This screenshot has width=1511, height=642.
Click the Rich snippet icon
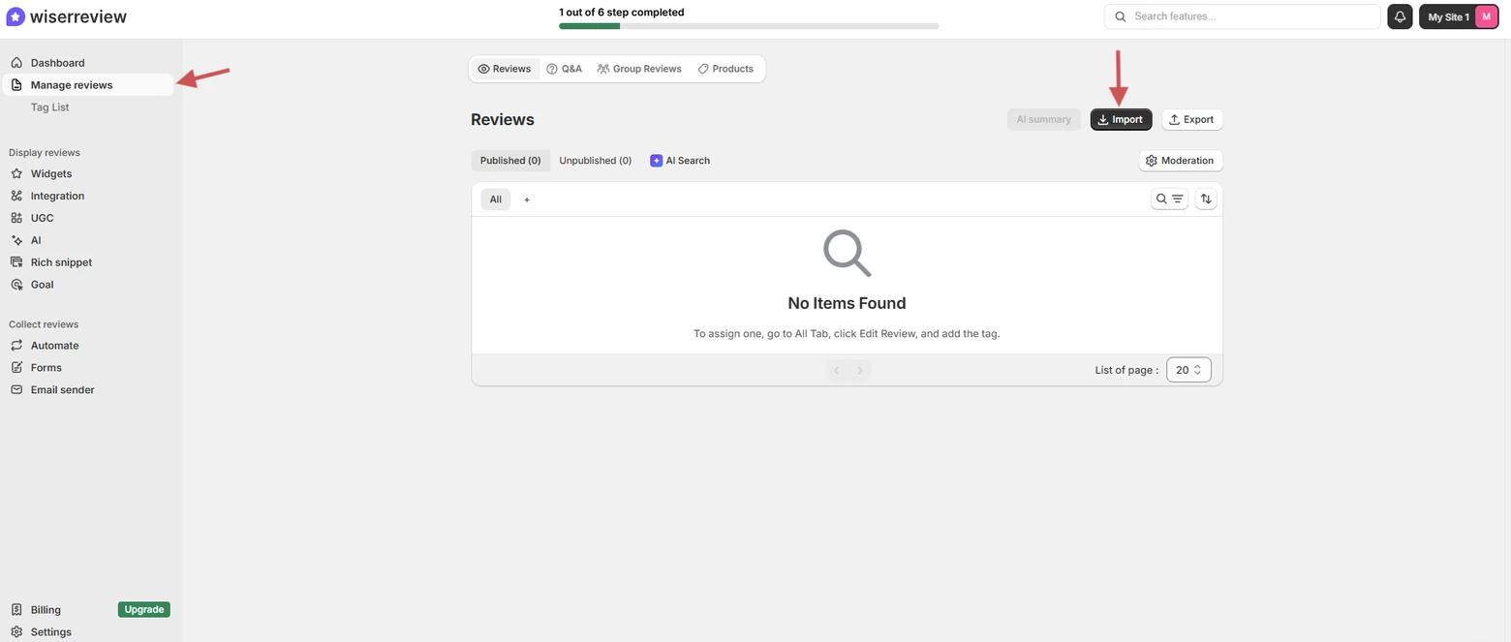pyautogui.click(x=16, y=262)
